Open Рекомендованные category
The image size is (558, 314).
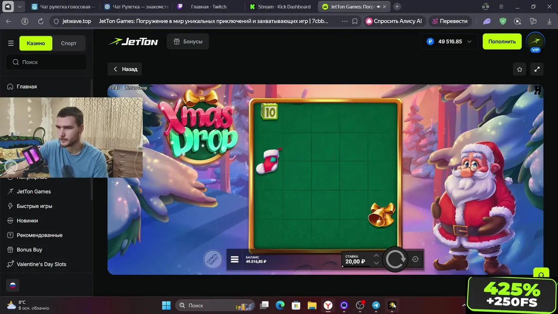click(x=40, y=235)
